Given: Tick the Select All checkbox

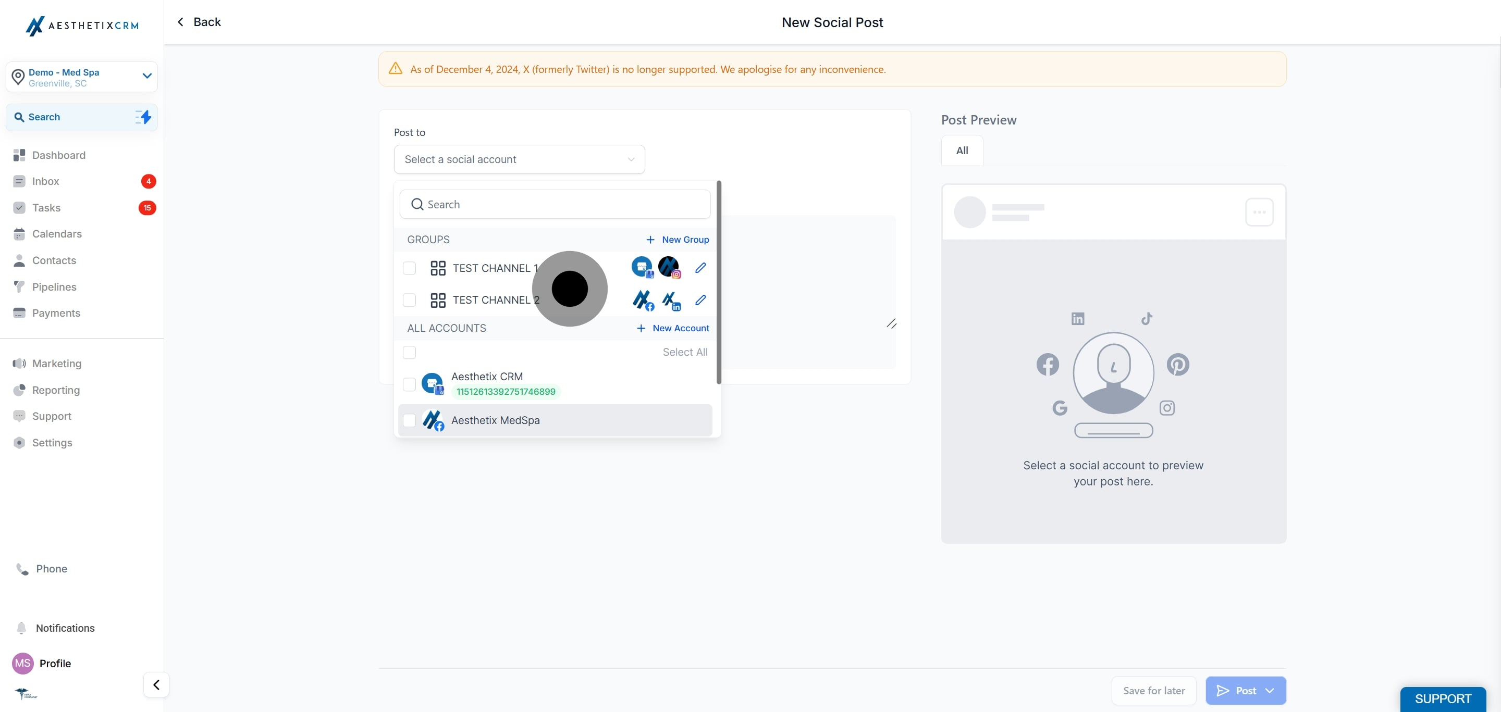Looking at the screenshot, I should (x=410, y=352).
